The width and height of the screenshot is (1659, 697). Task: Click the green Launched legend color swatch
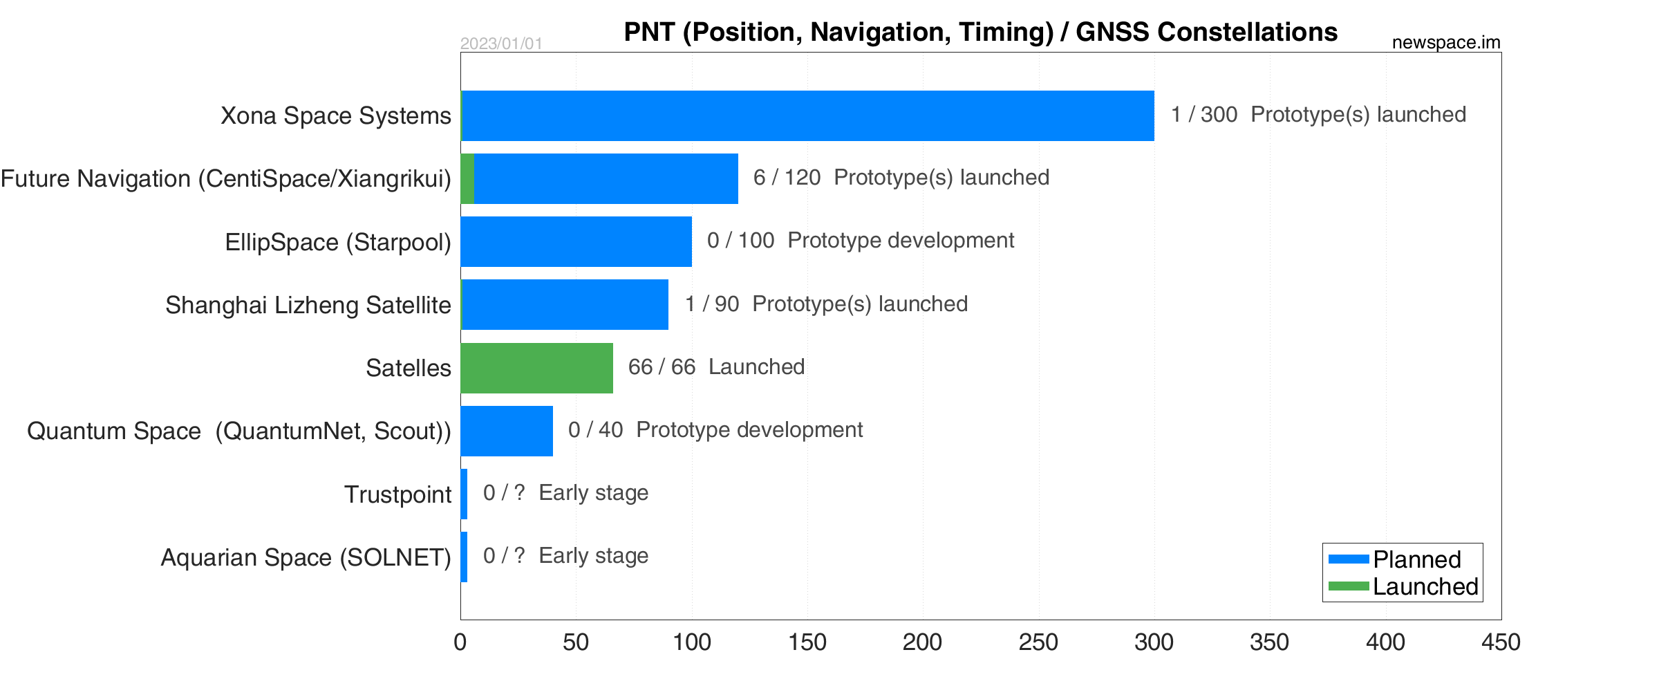coord(1348,586)
